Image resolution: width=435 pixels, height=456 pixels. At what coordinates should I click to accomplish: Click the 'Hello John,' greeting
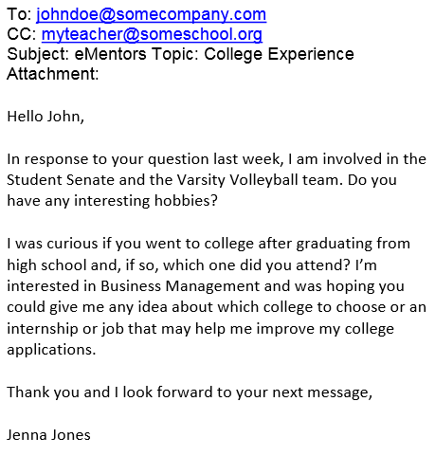45,117
